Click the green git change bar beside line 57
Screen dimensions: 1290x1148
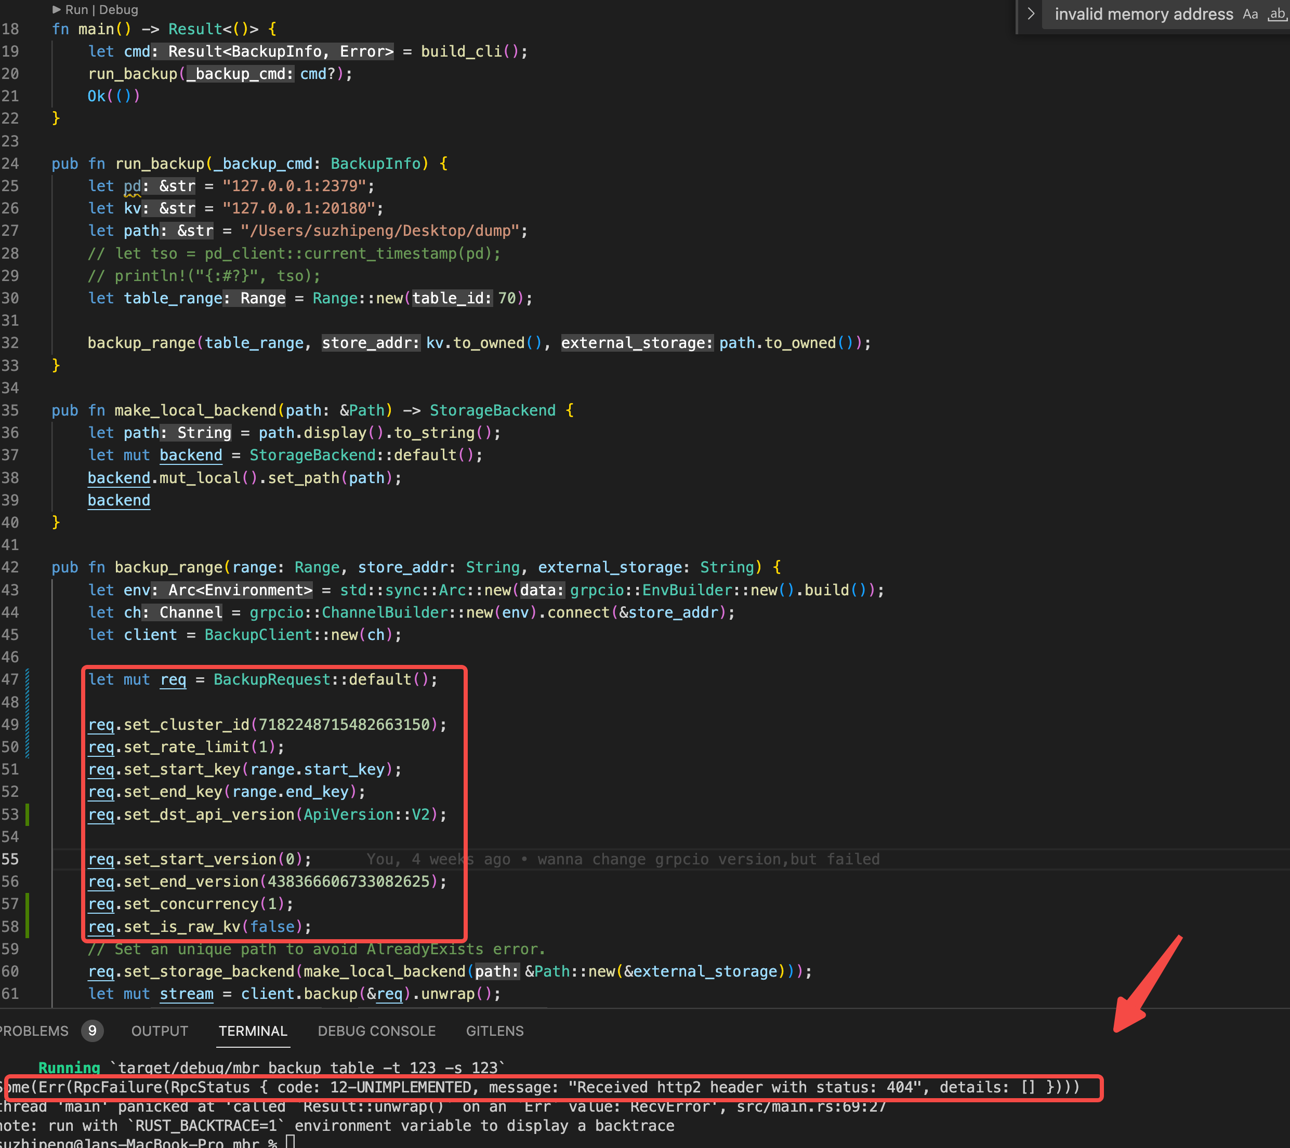coord(28,904)
